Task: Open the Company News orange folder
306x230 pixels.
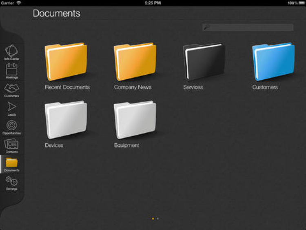Action: pyautogui.click(x=135, y=62)
